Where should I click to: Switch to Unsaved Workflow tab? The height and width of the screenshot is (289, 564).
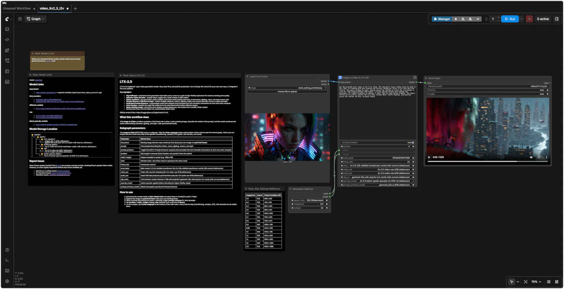click(x=17, y=8)
